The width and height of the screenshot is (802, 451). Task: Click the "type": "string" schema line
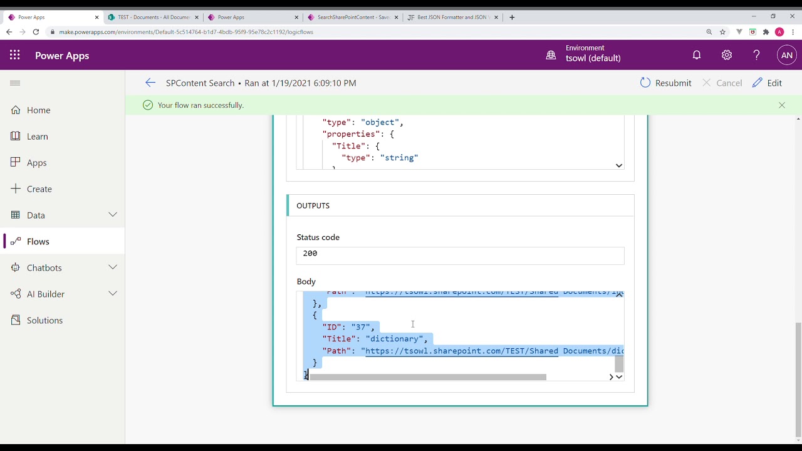coord(380,158)
